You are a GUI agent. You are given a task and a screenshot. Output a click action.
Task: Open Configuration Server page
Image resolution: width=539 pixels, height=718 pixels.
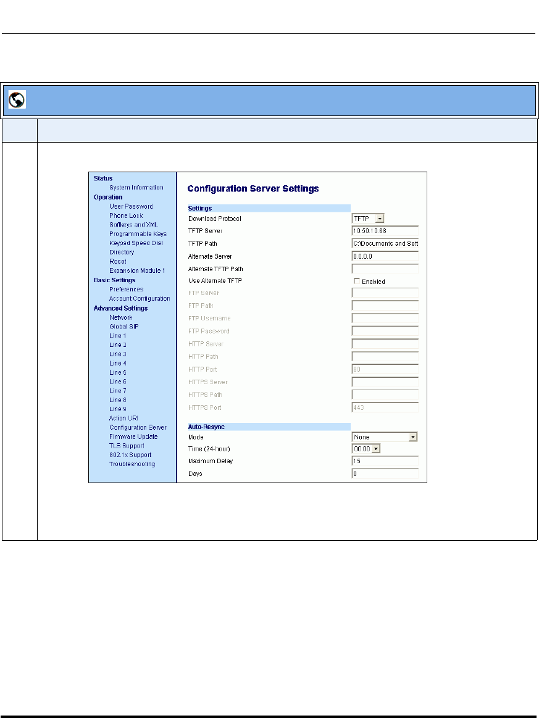(x=138, y=427)
